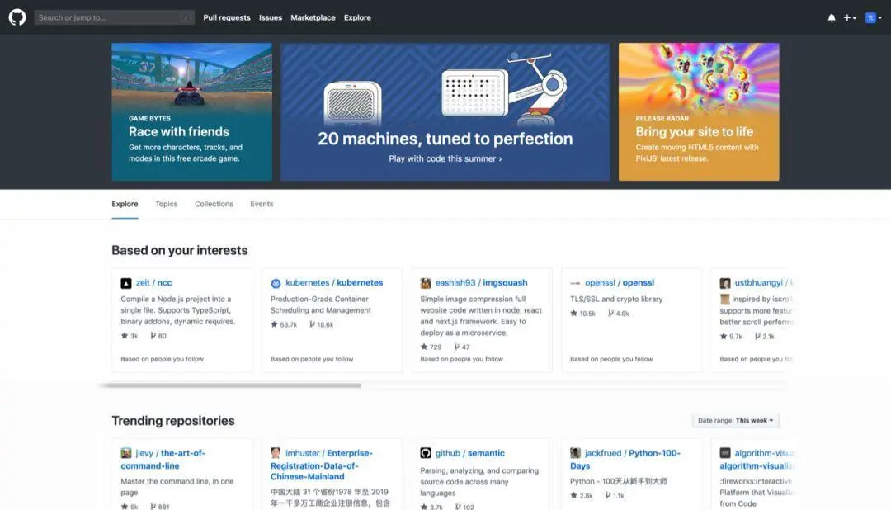Click the algorithm-visualizer avatar icon
Screen dimensions: 891x510
pos(725,453)
